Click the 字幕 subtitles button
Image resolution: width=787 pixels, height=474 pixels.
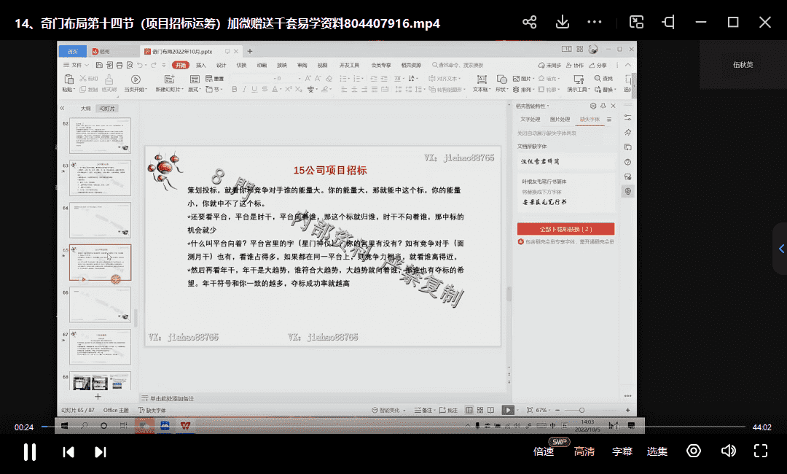[622, 451]
